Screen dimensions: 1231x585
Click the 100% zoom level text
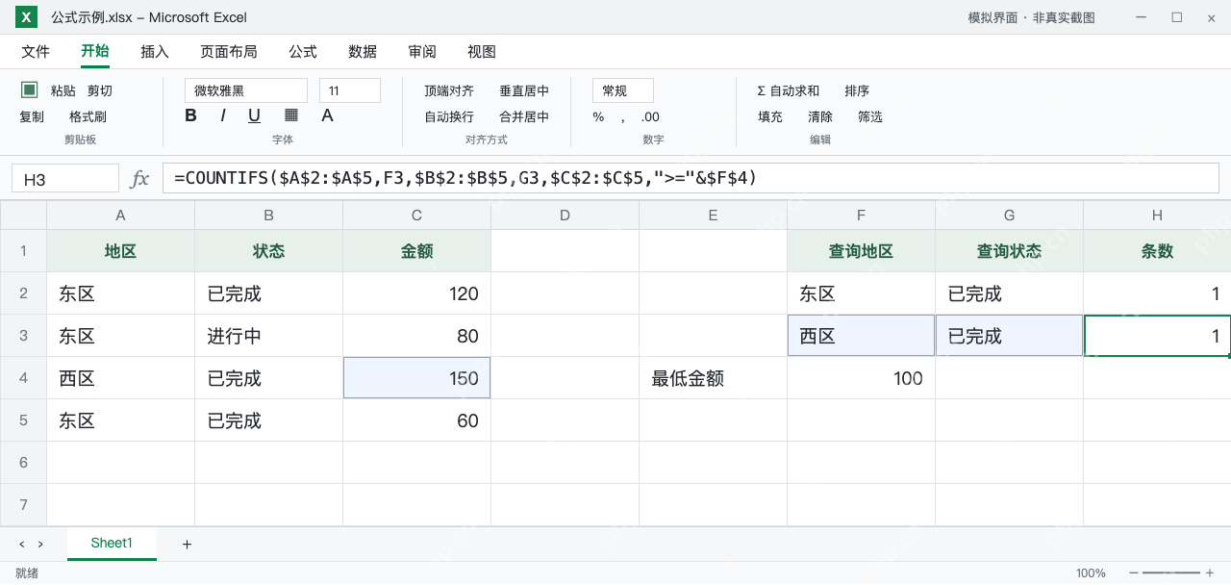[1091, 572]
